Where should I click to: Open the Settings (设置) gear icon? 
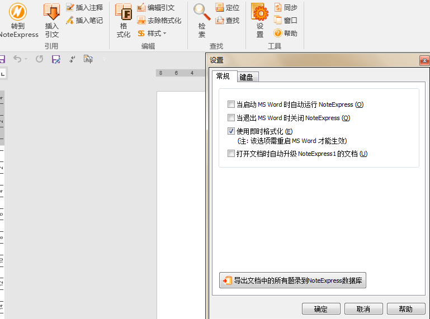pyautogui.click(x=259, y=20)
